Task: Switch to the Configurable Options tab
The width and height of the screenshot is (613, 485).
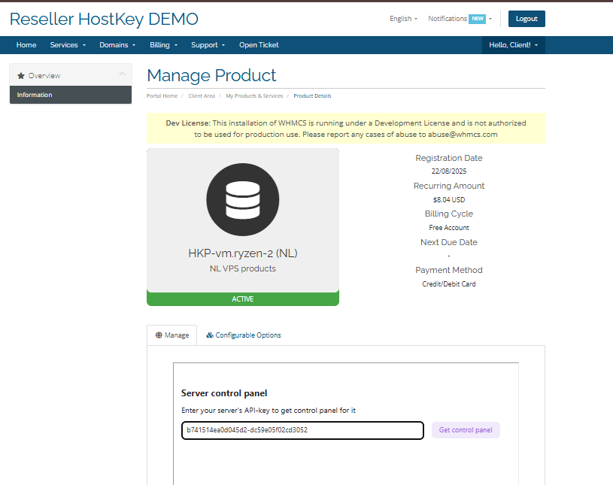Action: point(244,335)
